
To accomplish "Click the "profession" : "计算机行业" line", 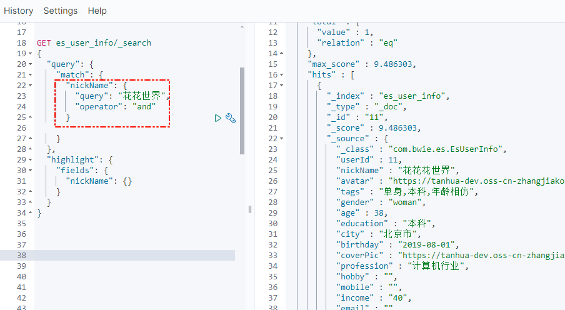I will (402, 266).
